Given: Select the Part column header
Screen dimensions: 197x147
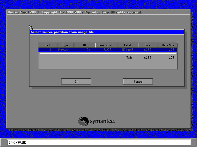Looking at the screenshot, I should pyautogui.click(x=47, y=45).
